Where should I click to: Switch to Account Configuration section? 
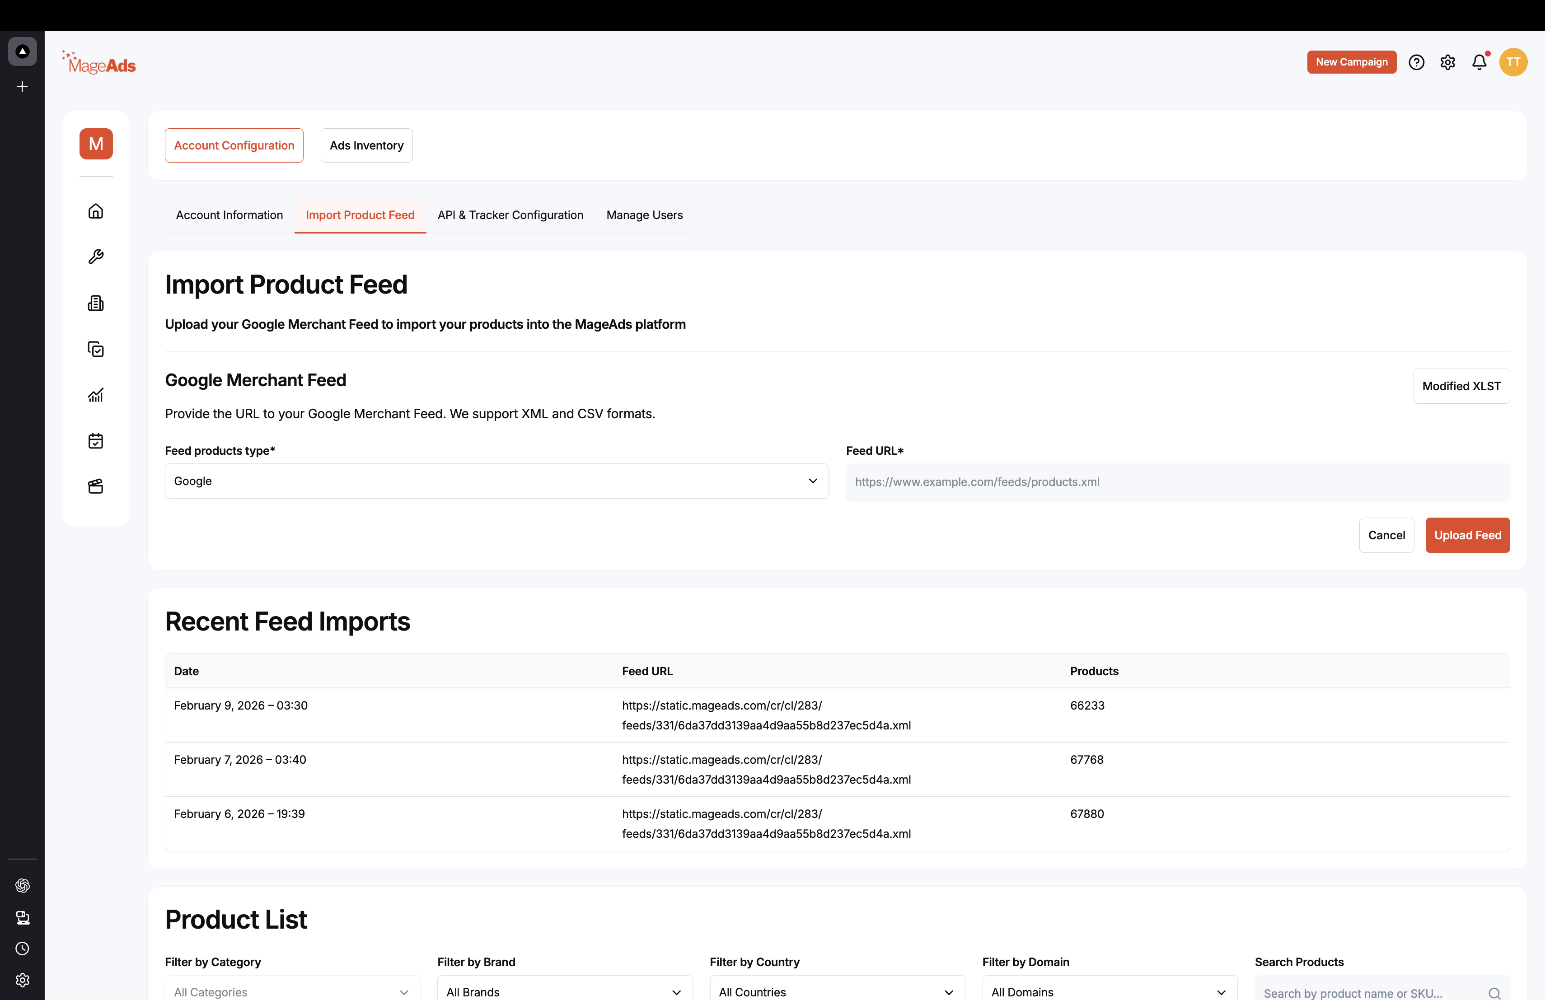pyautogui.click(x=234, y=145)
